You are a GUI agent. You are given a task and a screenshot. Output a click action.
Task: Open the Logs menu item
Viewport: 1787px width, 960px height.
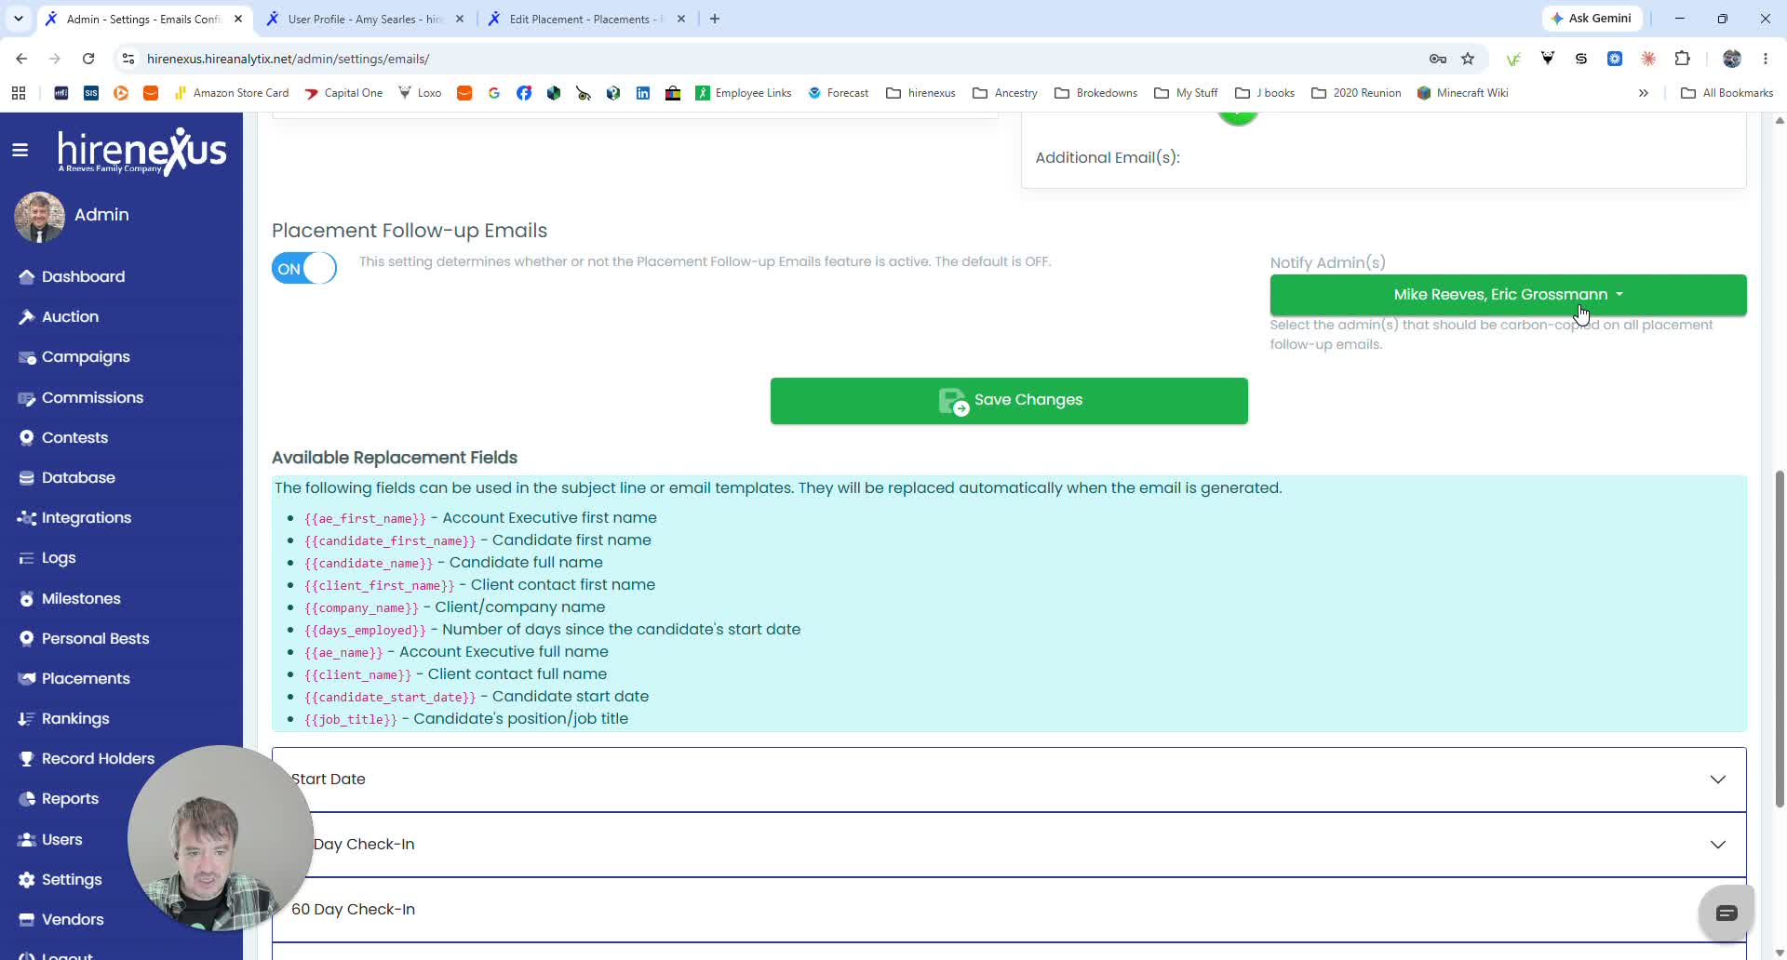coord(59,558)
